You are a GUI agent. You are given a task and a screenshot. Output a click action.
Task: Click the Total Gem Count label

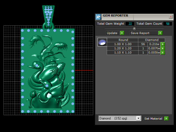click(149, 23)
